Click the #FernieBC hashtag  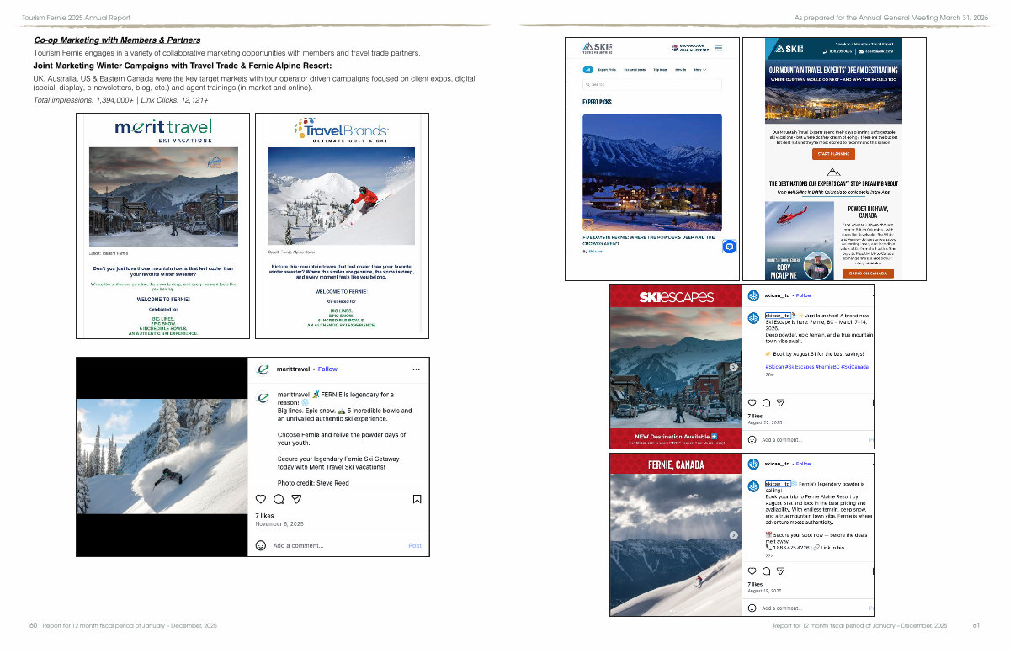(829, 367)
